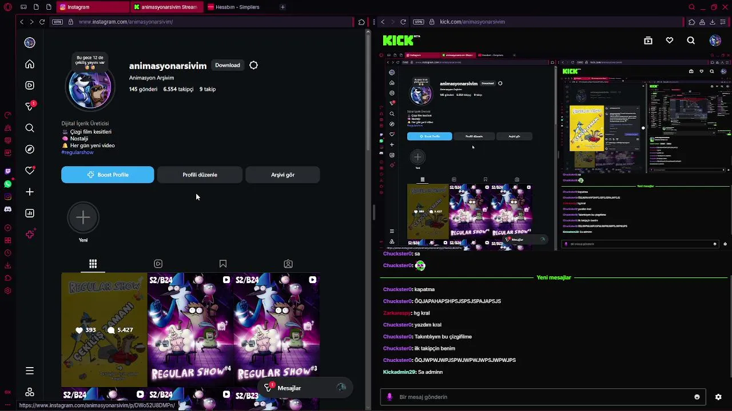The height and width of the screenshot is (411, 732).
Task: Select the Saved bookmark tab on profile
Action: pyautogui.click(x=223, y=264)
